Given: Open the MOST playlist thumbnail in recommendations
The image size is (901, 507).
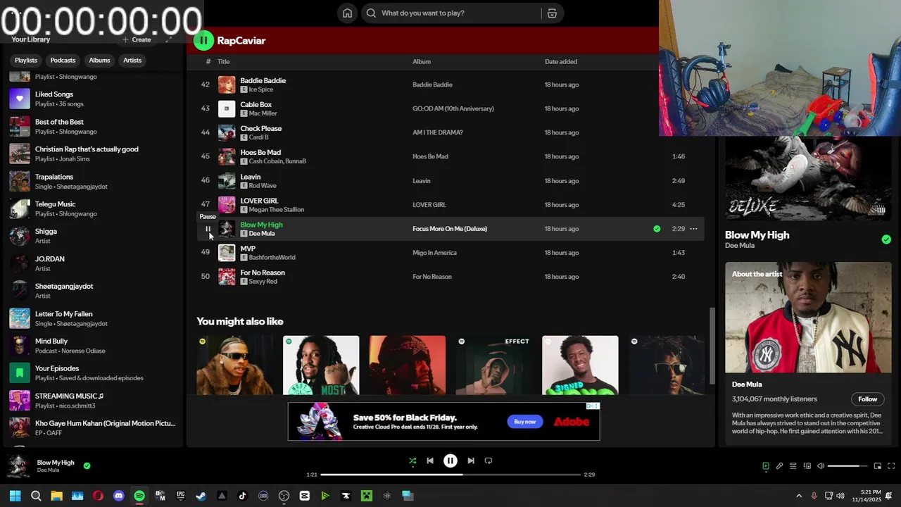Looking at the screenshot, I should [x=321, y=365].
